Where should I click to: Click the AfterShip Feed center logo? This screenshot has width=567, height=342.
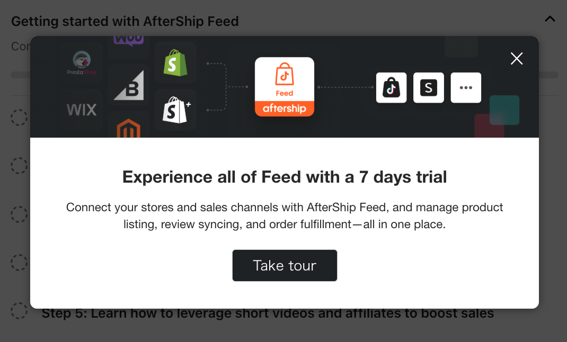(x=284, y=87)
